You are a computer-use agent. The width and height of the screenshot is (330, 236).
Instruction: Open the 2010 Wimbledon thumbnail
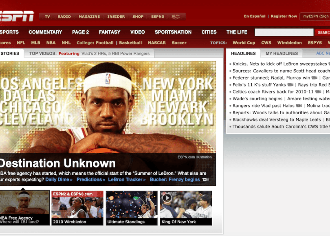tap(77, 208)
